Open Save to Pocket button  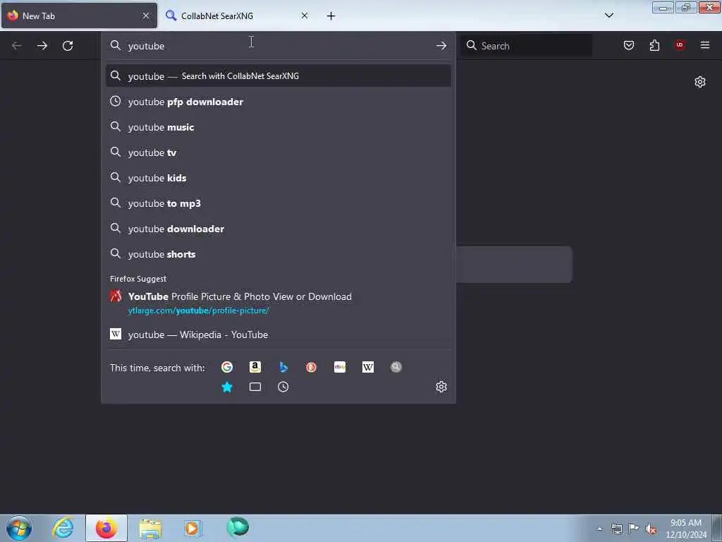coord(628,45)
